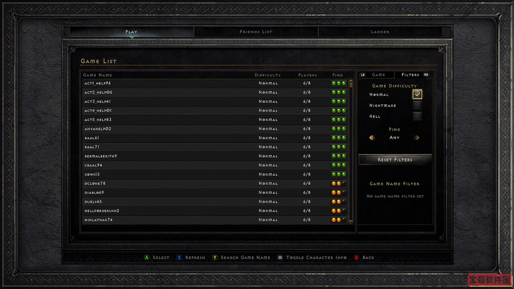Click ping indicator of ACT5_HELP83
Screen dimensions: 514x289
339,120
